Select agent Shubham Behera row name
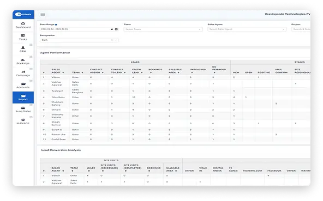The width and height of the screenshot is (323, 201). [x=57, y=103]
